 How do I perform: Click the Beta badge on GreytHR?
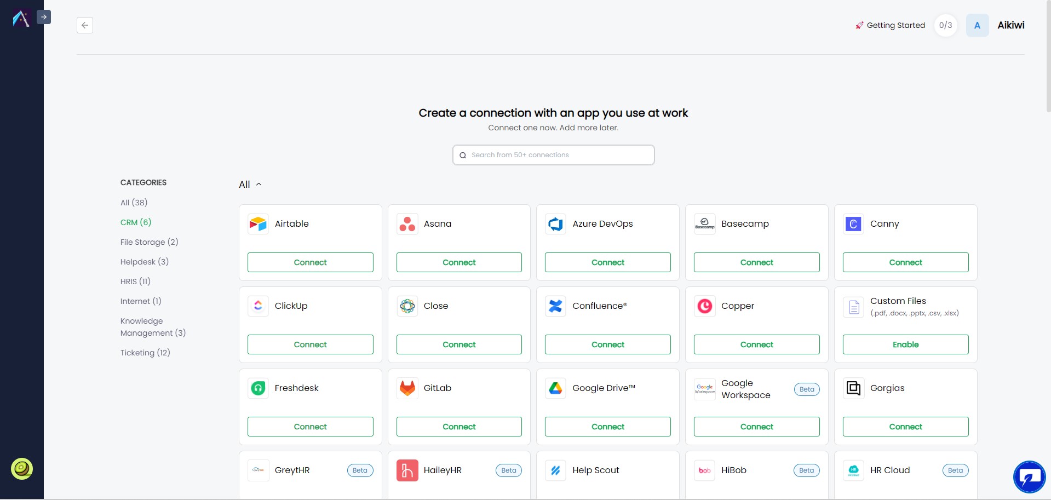click(x=360, y=470)
